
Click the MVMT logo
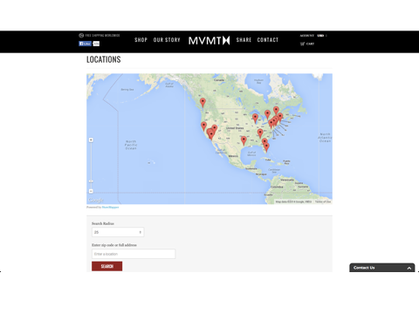(x=209, y=40)
